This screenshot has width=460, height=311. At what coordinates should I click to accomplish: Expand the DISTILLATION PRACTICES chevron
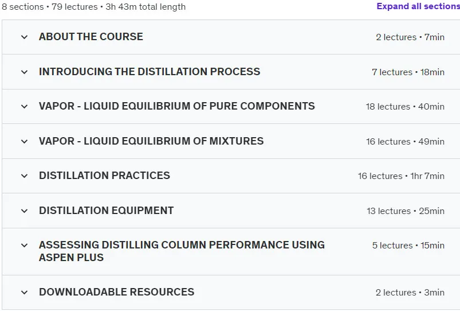point(25,176)
